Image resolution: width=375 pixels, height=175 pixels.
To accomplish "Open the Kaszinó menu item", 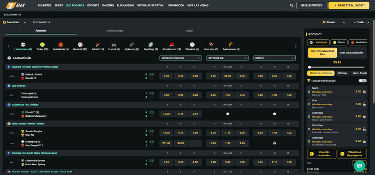I will click(108, 5).
